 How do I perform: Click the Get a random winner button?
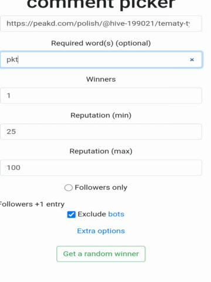101,254
